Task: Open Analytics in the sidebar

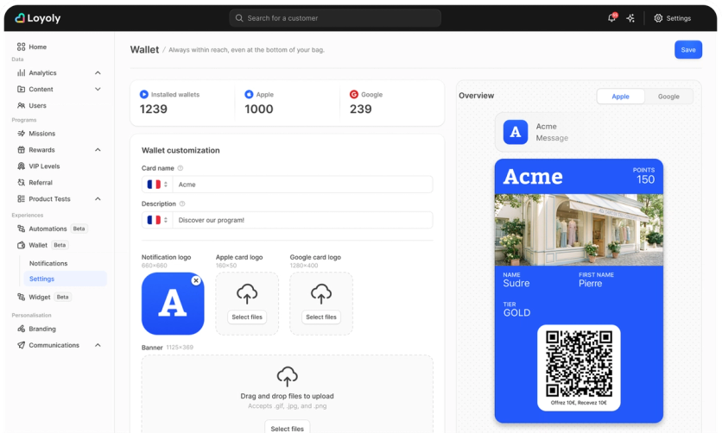Action: pos(37,72)
